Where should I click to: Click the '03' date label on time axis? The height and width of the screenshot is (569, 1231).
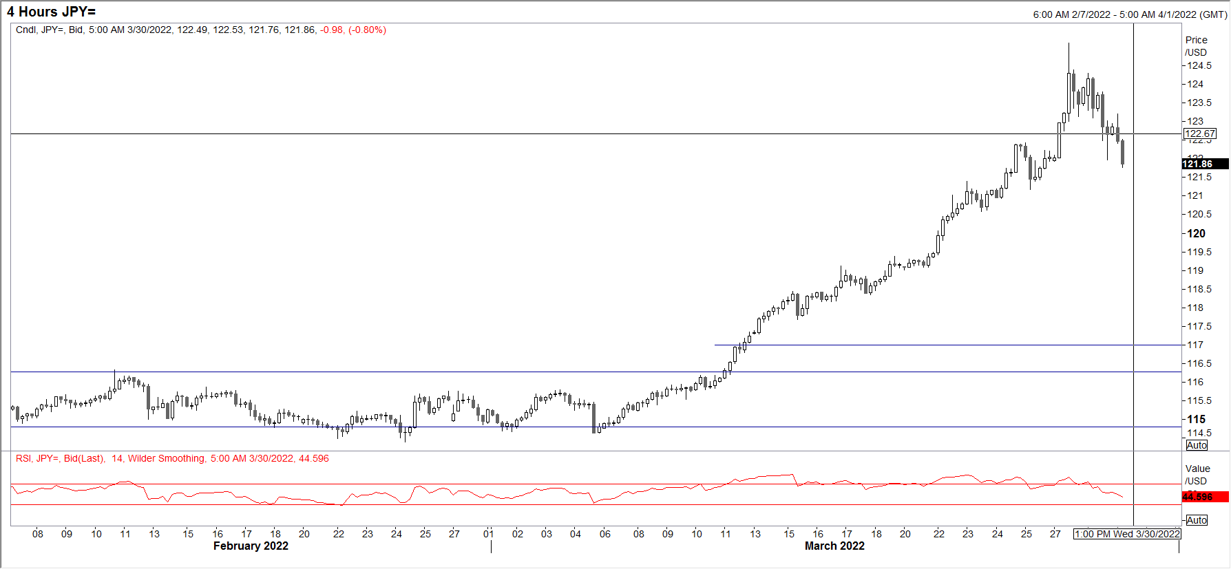(x=547, y=534)
